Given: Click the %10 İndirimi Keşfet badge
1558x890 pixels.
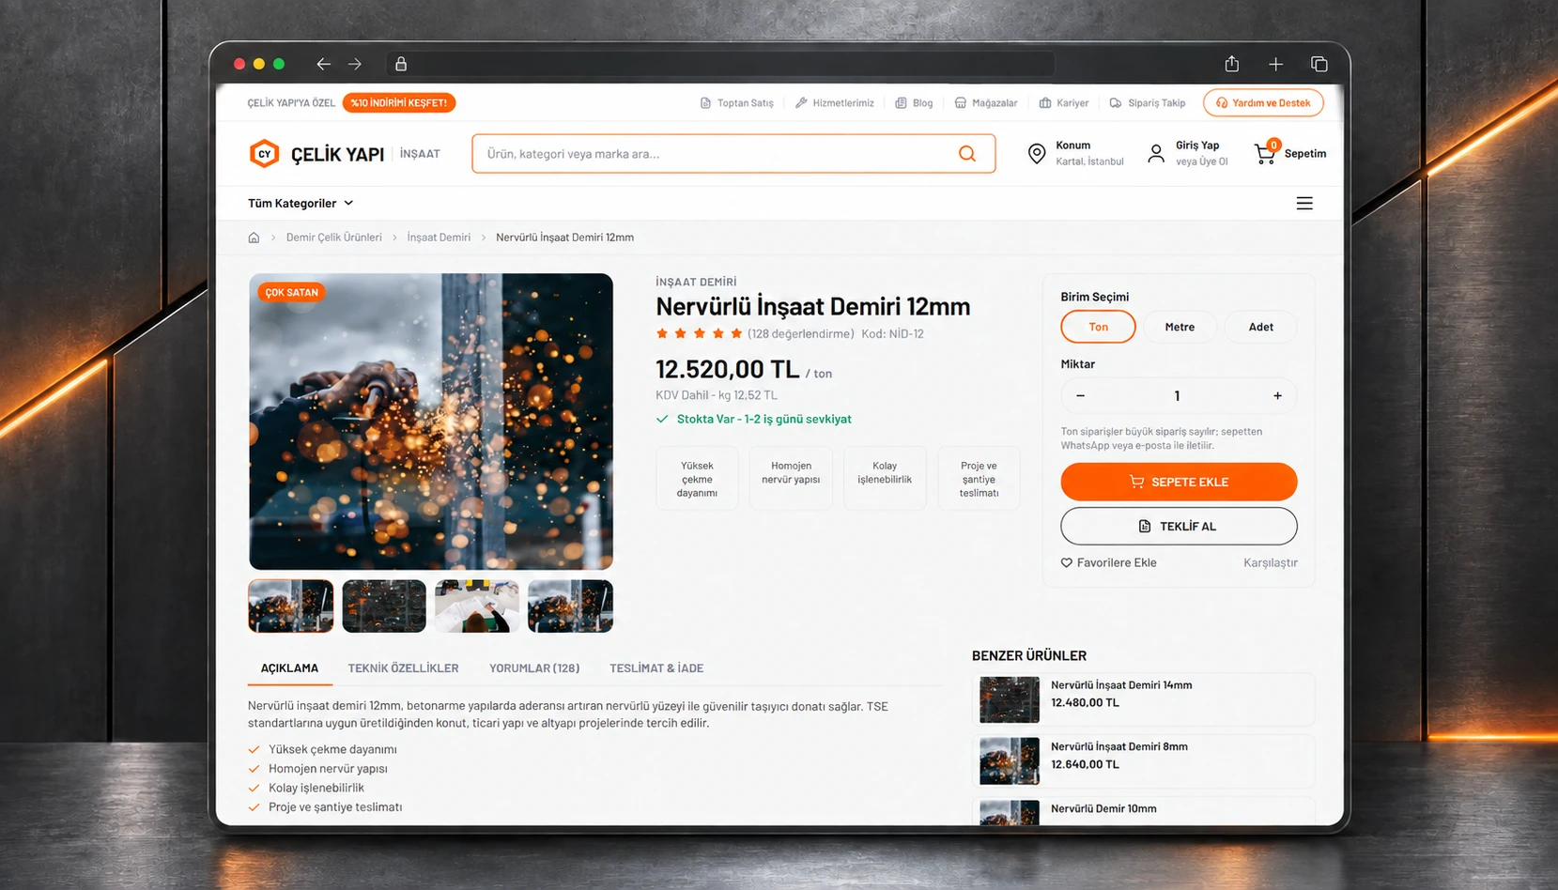Looking at the screenshot, I should 399,102.
